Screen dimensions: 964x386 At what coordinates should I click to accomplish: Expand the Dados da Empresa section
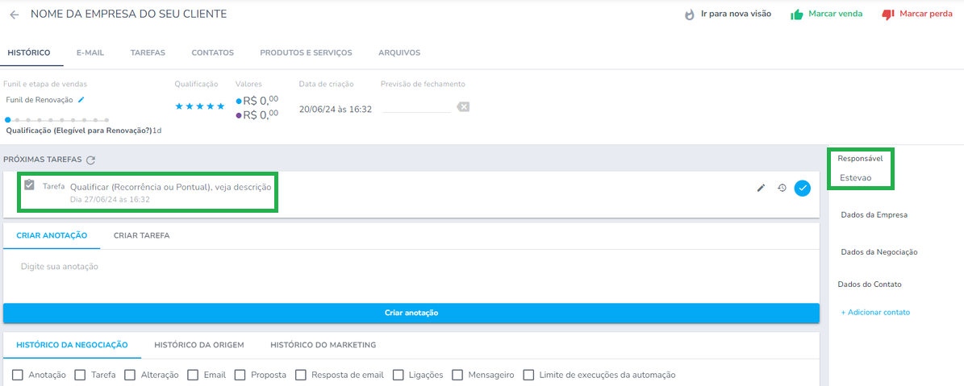tap(874, 215)
